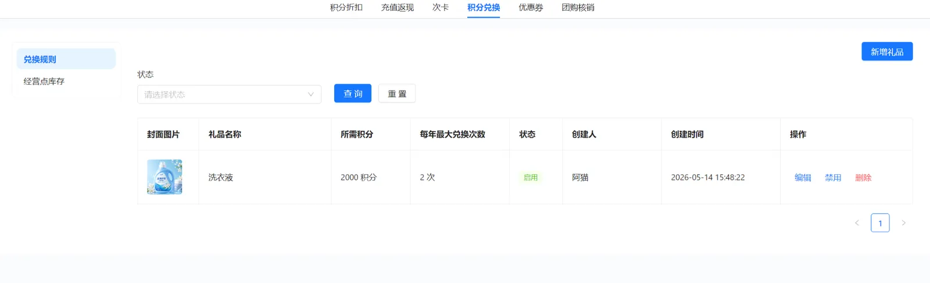Switch to the 积分折扣 tab
This screenshot has width=930, height=283.
346,8
